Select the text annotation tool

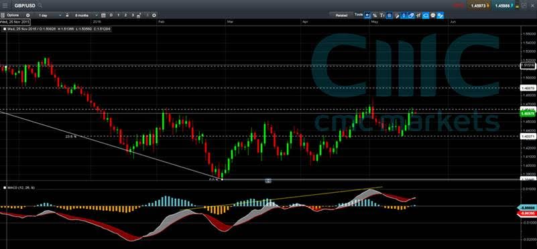click(x=382, y=15)
